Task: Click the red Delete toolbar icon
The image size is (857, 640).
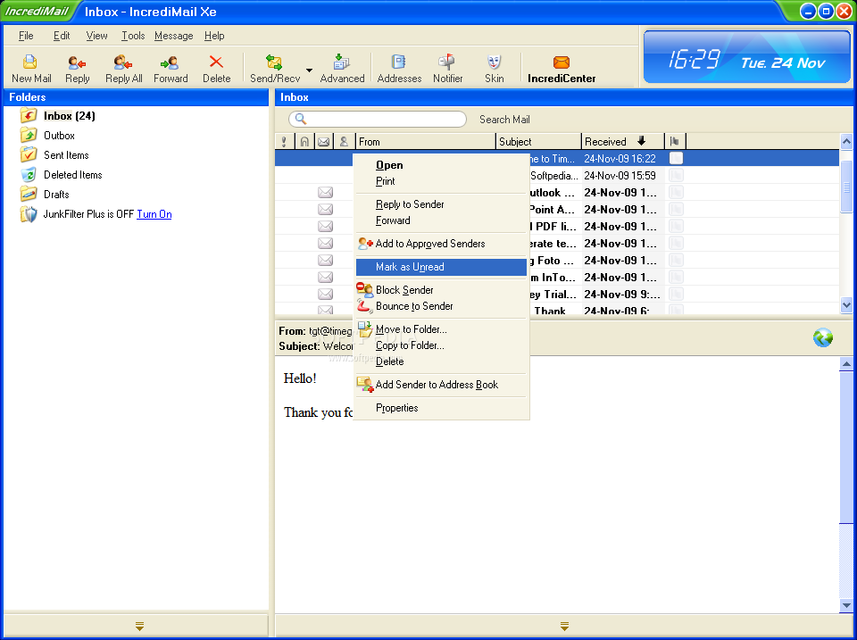Action: pos(216,62)
